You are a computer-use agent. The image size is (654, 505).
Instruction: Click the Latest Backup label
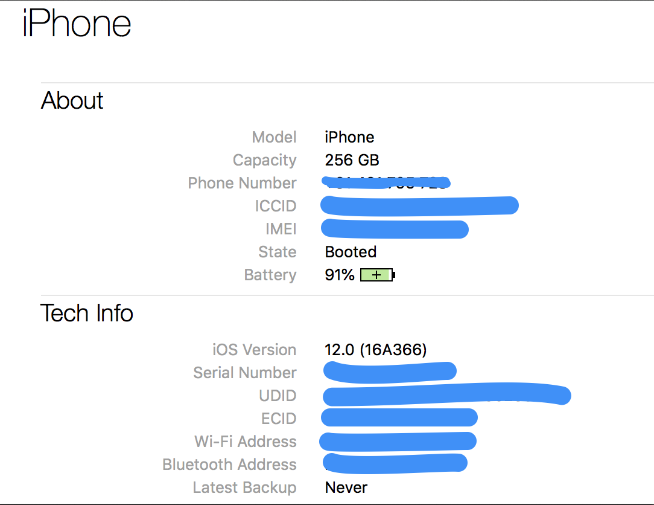[244, 487]
